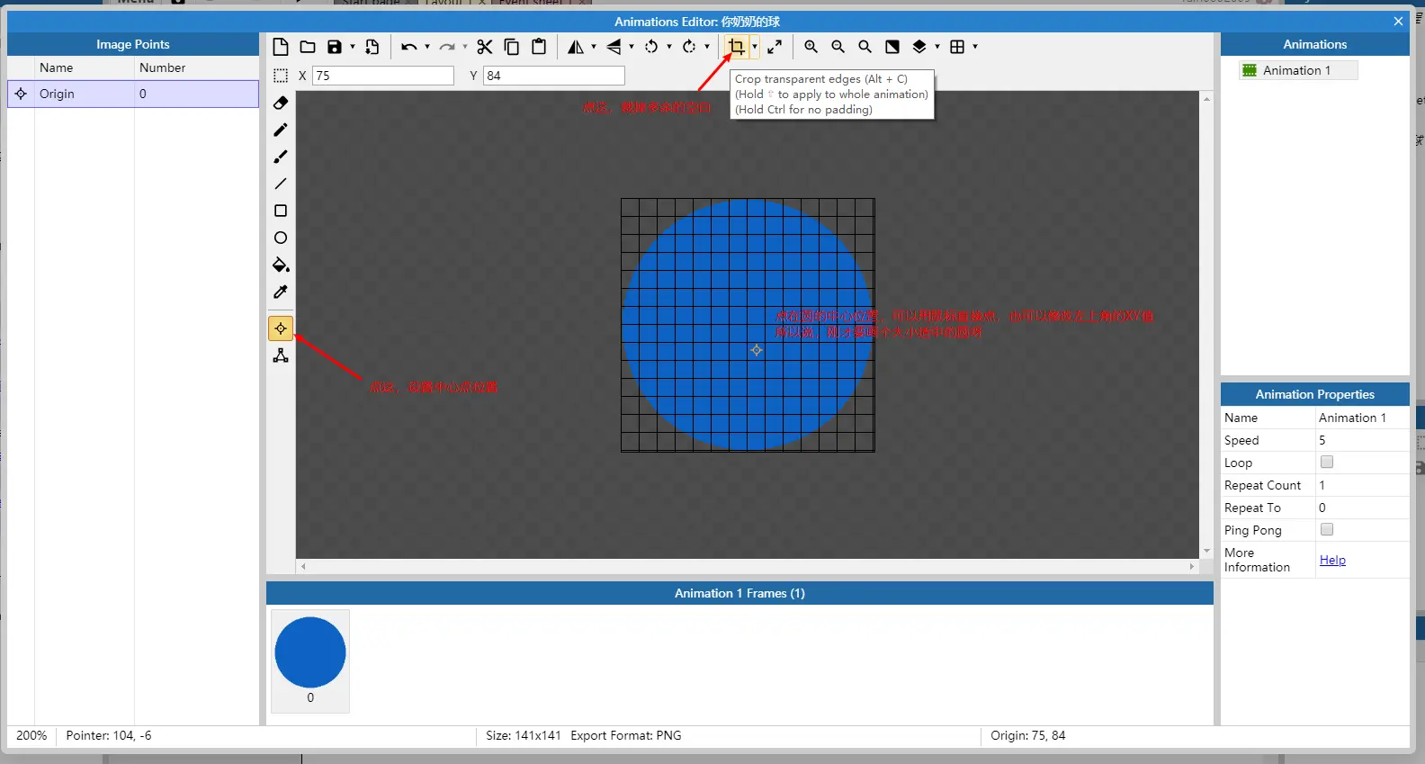Select the Color picker eyedropper tool

[x=281, y=292]
